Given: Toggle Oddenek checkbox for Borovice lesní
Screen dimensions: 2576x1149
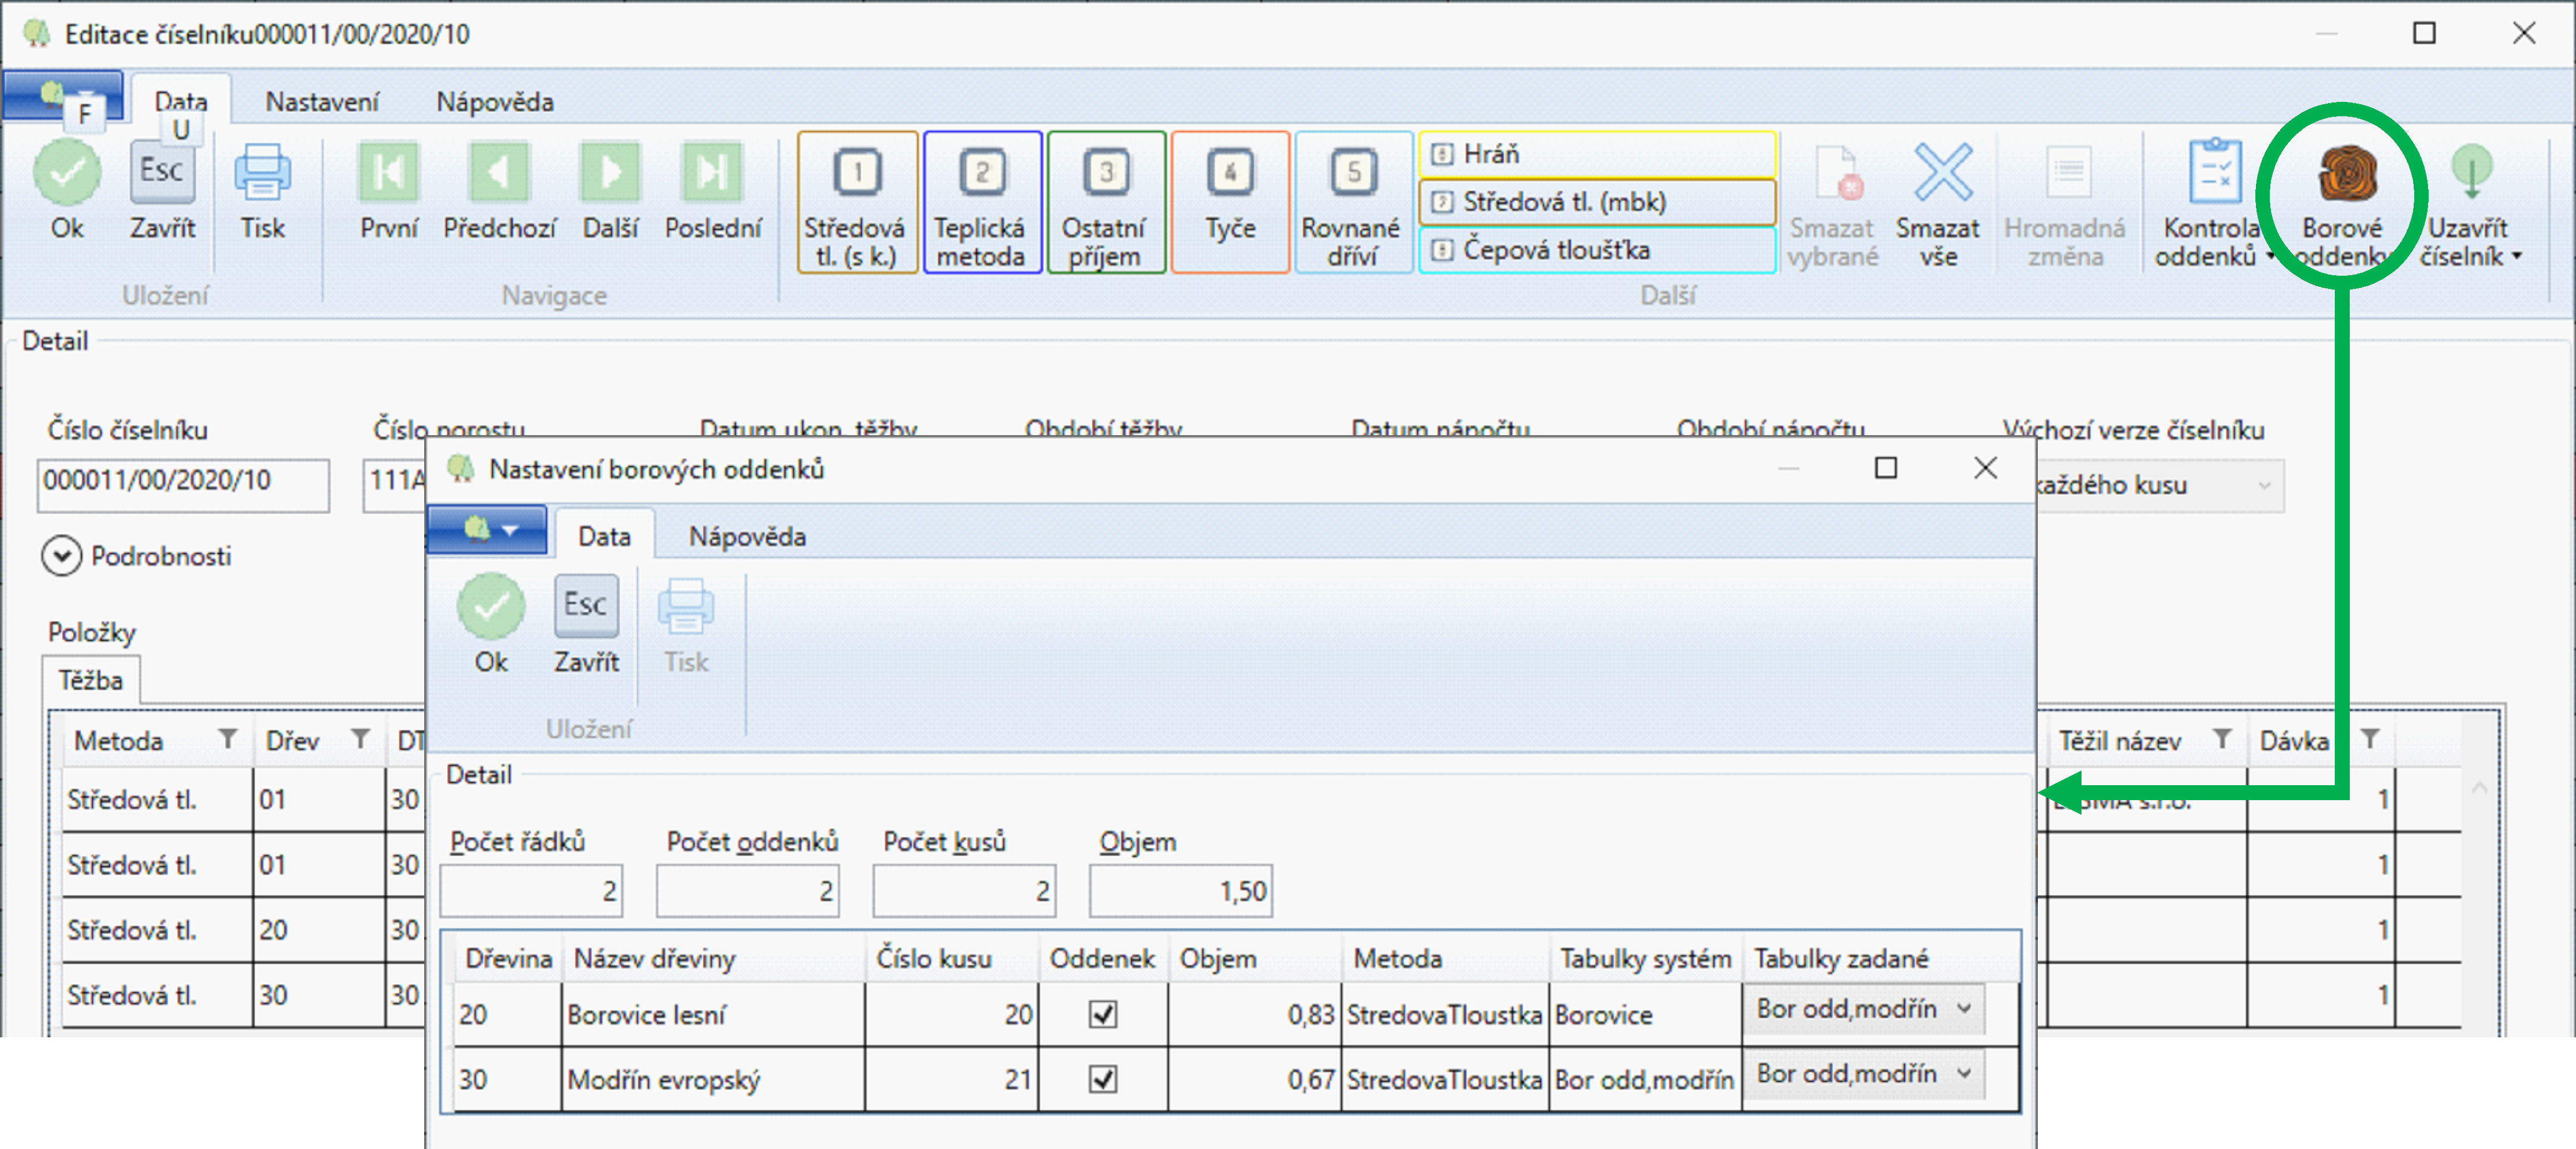Looking at the screenshot, I should (x=1103, y=1014).
